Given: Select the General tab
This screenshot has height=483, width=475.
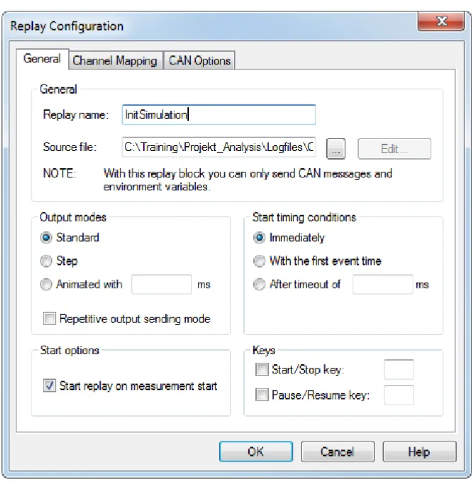Looking at the screenshot, I should coord(42,59).
